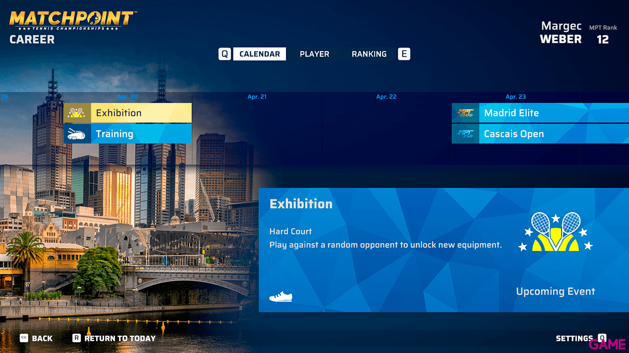Go back using the Back button

point(36,338)
